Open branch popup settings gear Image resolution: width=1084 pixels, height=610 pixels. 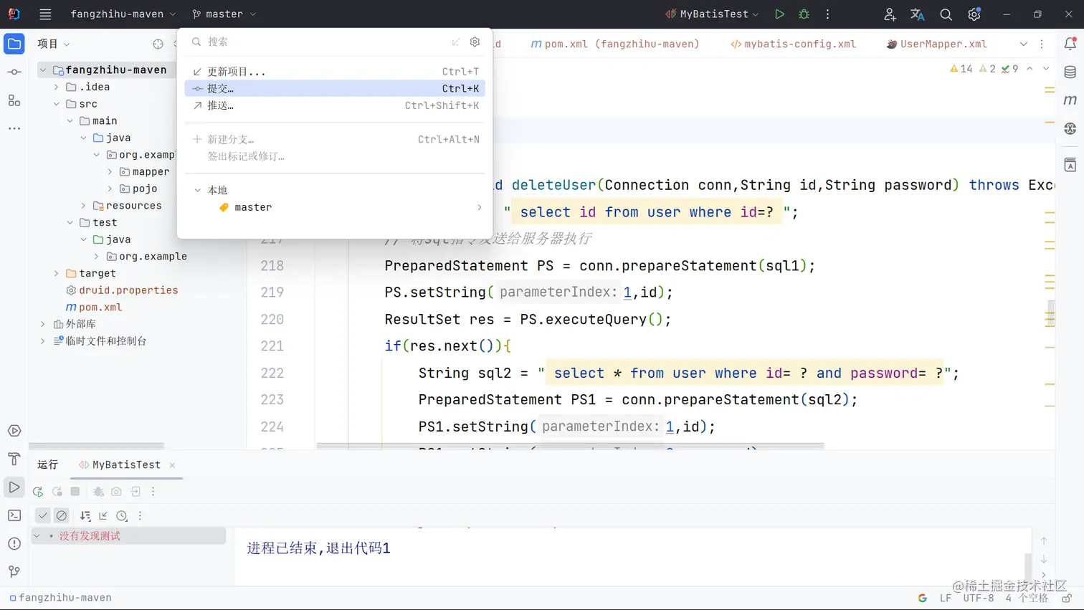tap(475, 42)
